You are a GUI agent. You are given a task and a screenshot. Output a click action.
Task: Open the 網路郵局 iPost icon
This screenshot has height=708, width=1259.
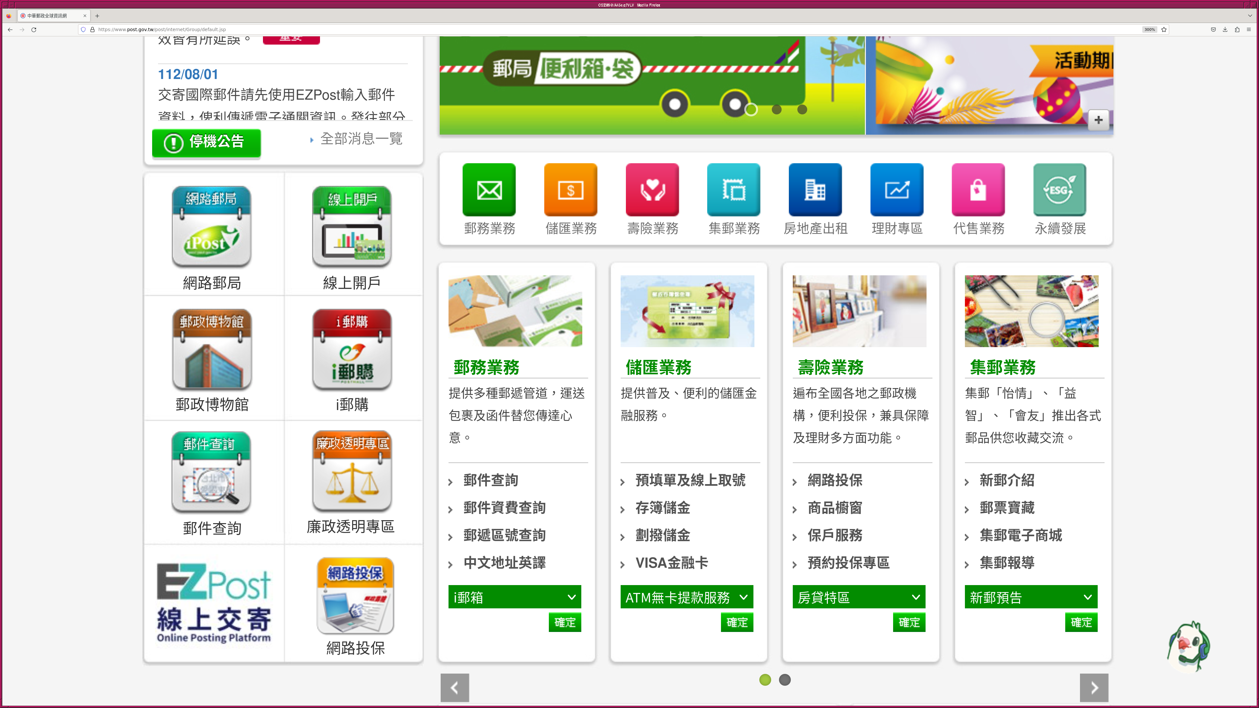211,227
